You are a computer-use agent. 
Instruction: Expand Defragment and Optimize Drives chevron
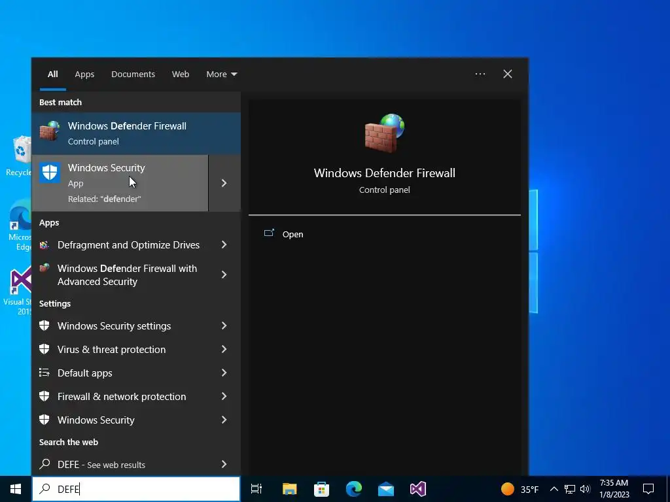[x=224, y=244]
